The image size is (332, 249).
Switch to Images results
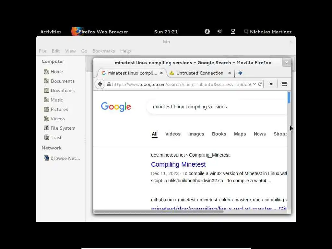tap(196, 134)
